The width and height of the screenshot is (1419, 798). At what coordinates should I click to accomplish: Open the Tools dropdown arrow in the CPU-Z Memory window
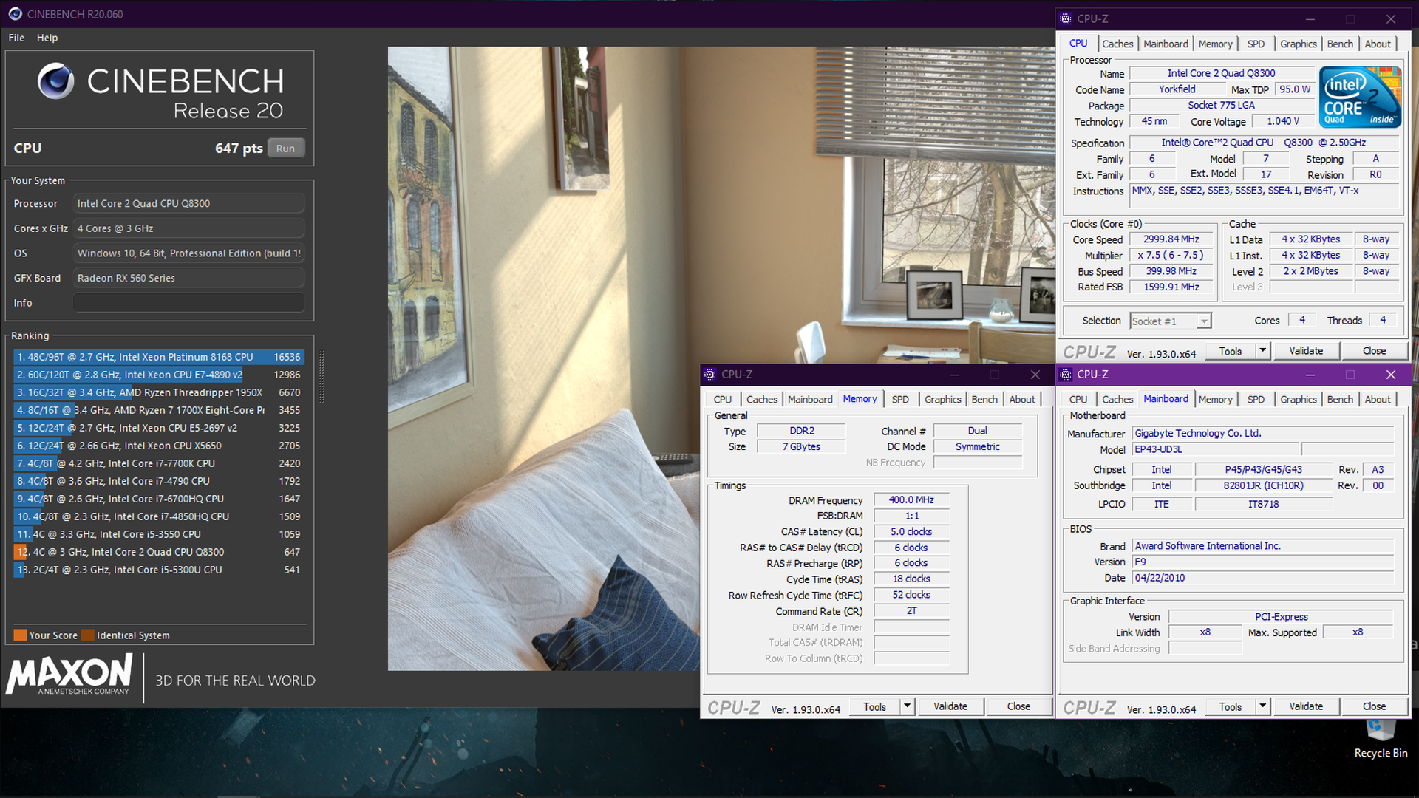coord(908,706)
